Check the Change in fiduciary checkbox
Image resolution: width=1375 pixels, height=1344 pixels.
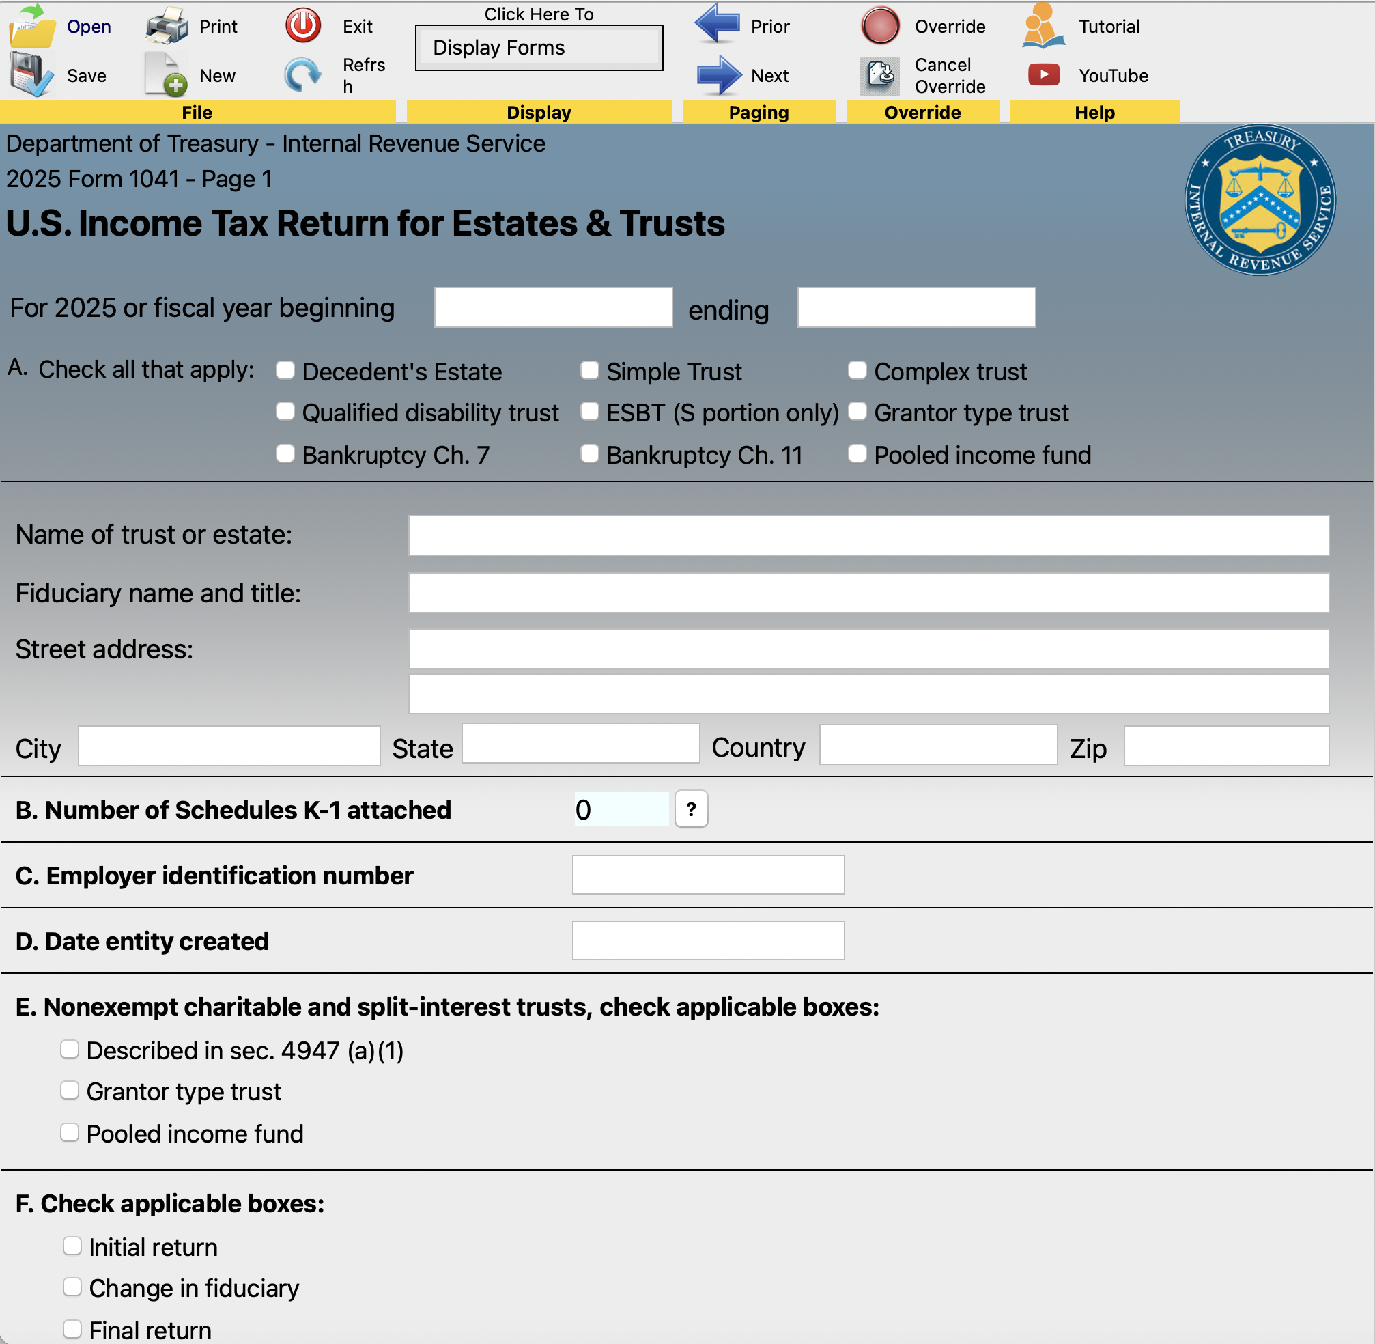click(x=72, y=1286)
